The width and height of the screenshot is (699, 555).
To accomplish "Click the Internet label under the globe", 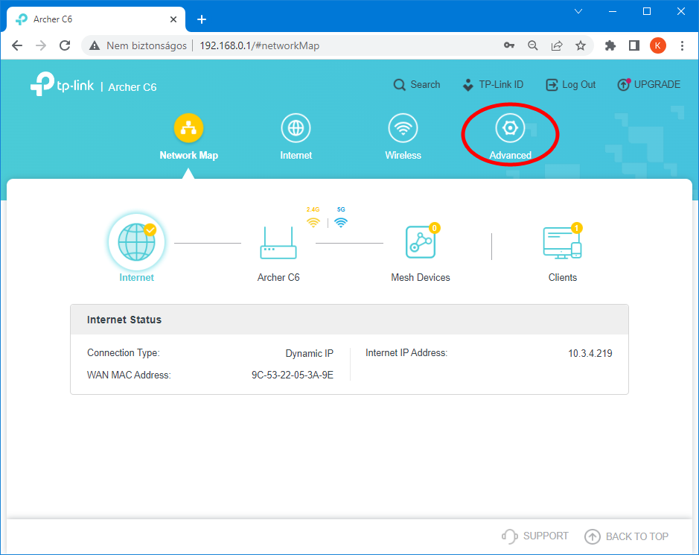I will tap(136, 277).
